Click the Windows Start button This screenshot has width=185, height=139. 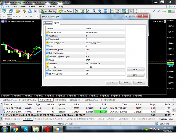pyautogui.click(x=5, y=129)
